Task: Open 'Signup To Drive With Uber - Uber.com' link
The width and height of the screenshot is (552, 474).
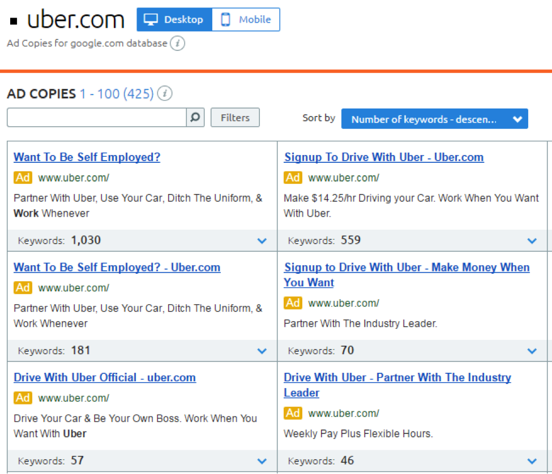Action: click(384, 157)
